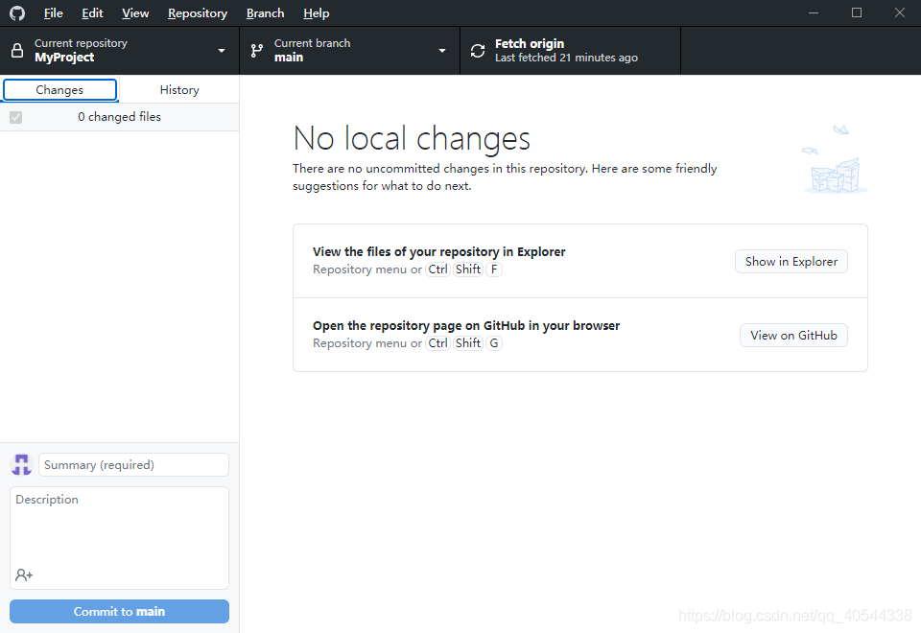Viewport: 921px width, 633px height.
Task: Click 'Last fetched 21 minutes ago' text
Action: point(566,58)
